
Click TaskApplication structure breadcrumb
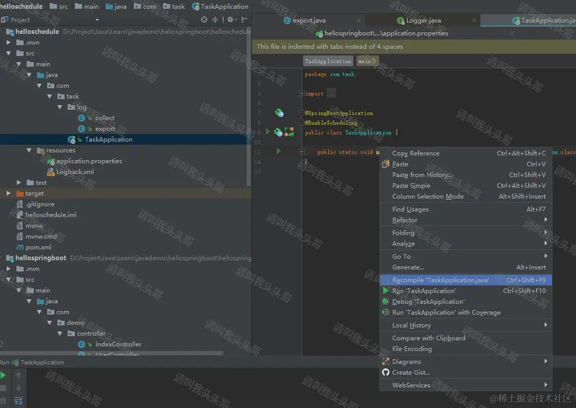coord(328,61)
